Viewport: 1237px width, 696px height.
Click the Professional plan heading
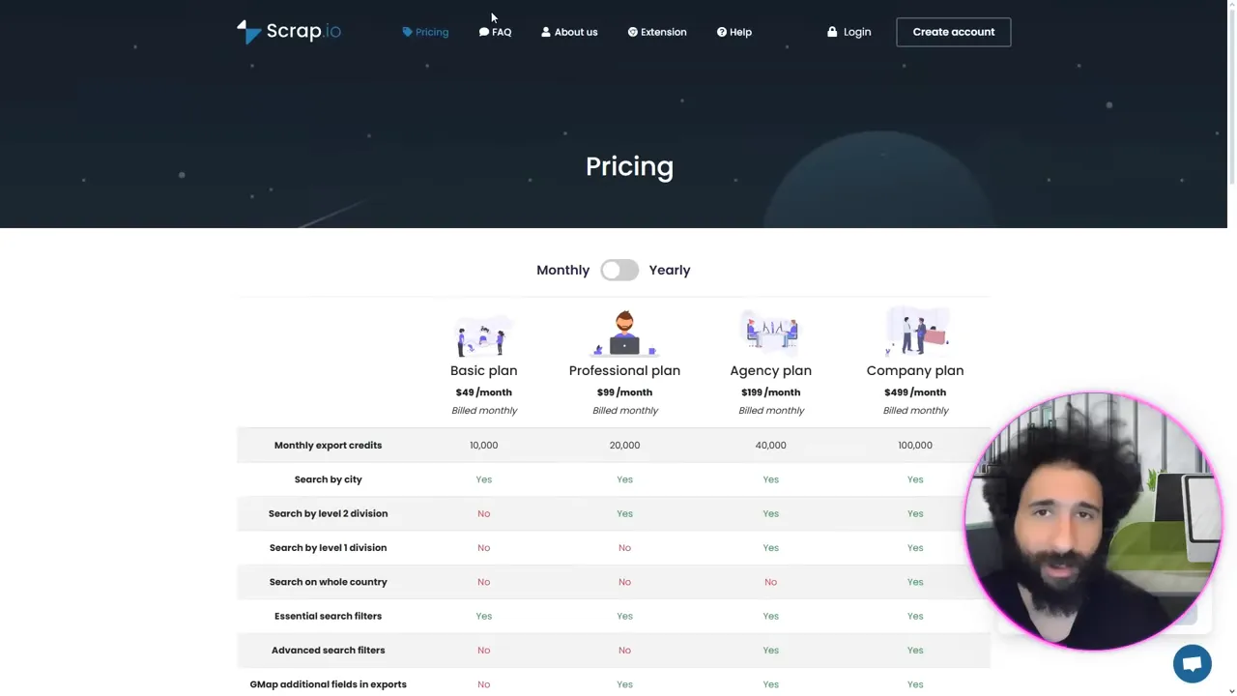click(x=624, y=370)
